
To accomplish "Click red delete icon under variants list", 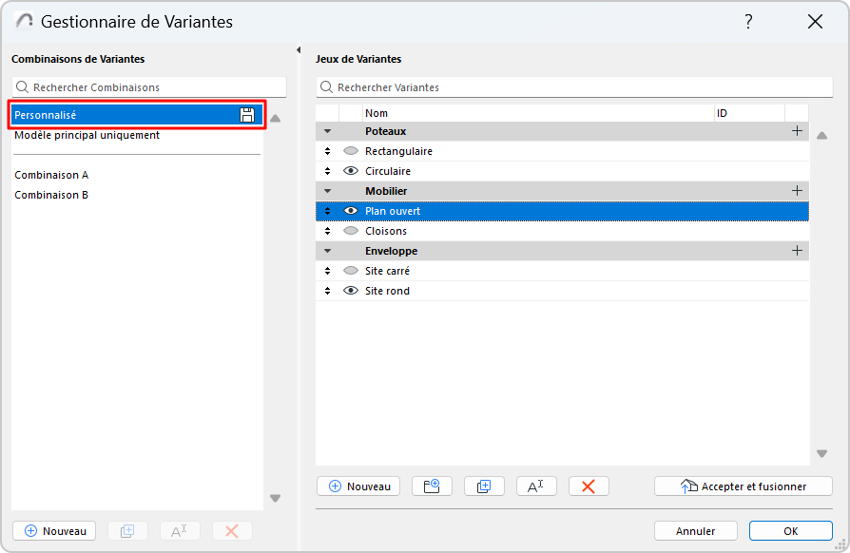I will (588, 486).
